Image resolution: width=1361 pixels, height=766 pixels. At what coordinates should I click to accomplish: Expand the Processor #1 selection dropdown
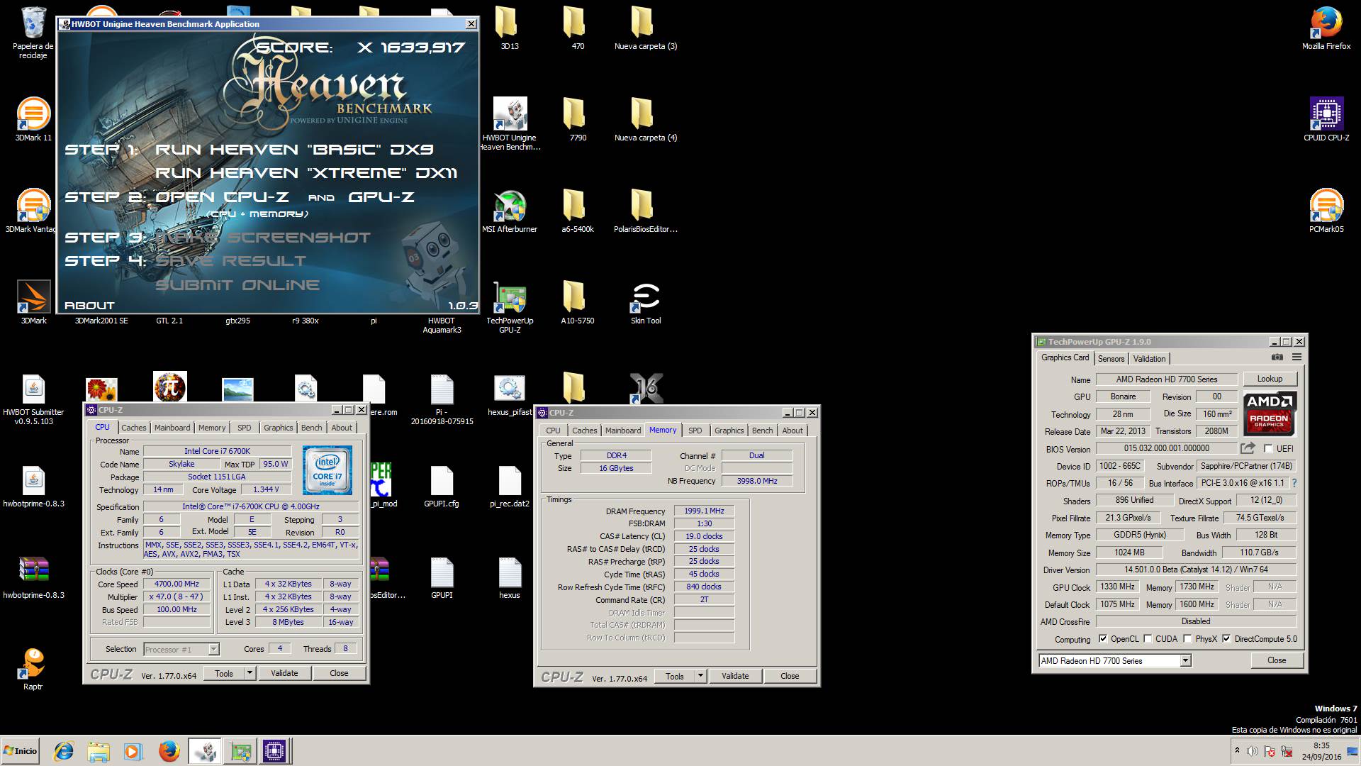(213, 649)
